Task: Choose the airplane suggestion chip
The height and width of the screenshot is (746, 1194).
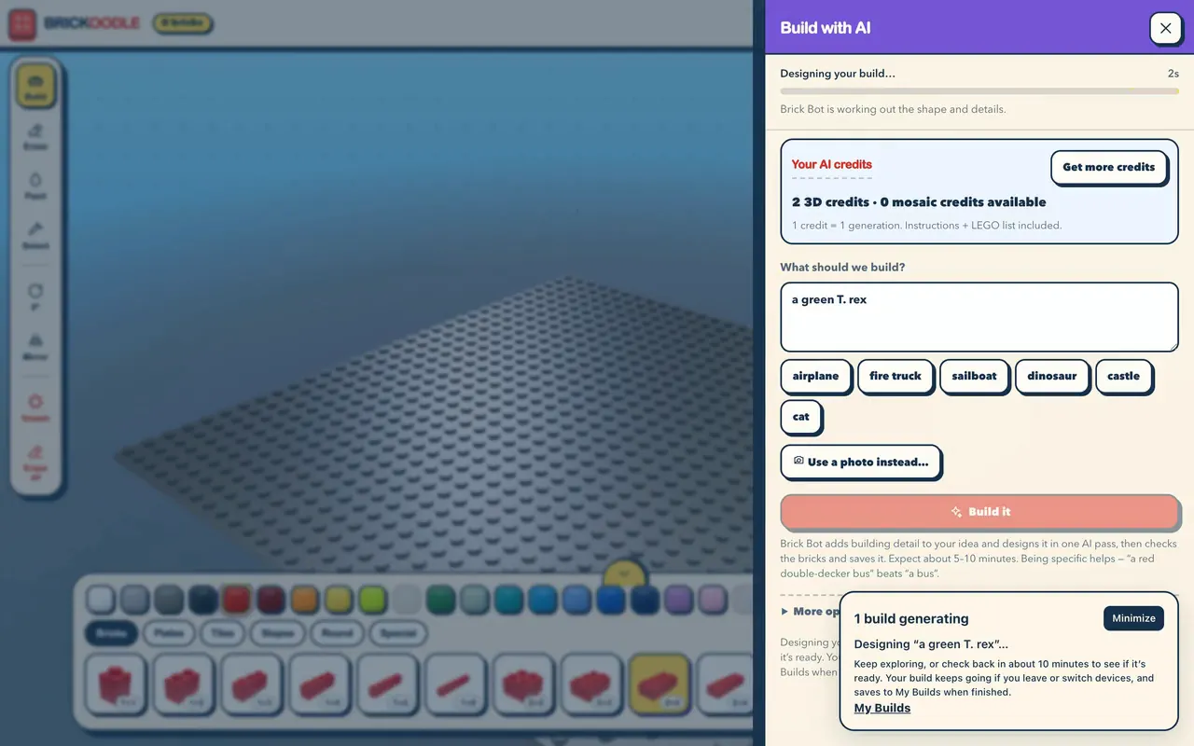Action: tap(815, 376)
